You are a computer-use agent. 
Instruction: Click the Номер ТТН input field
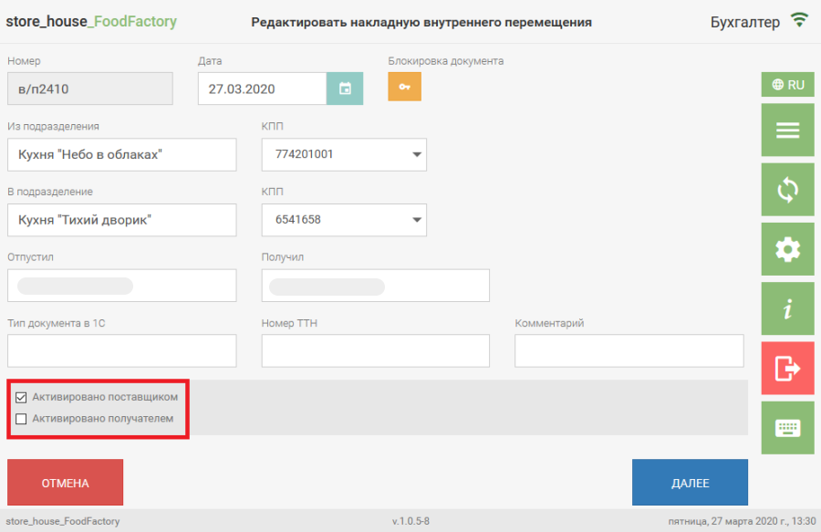(375, 350)
